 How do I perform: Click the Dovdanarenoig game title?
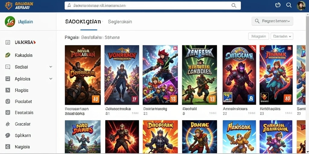point(155,109)
